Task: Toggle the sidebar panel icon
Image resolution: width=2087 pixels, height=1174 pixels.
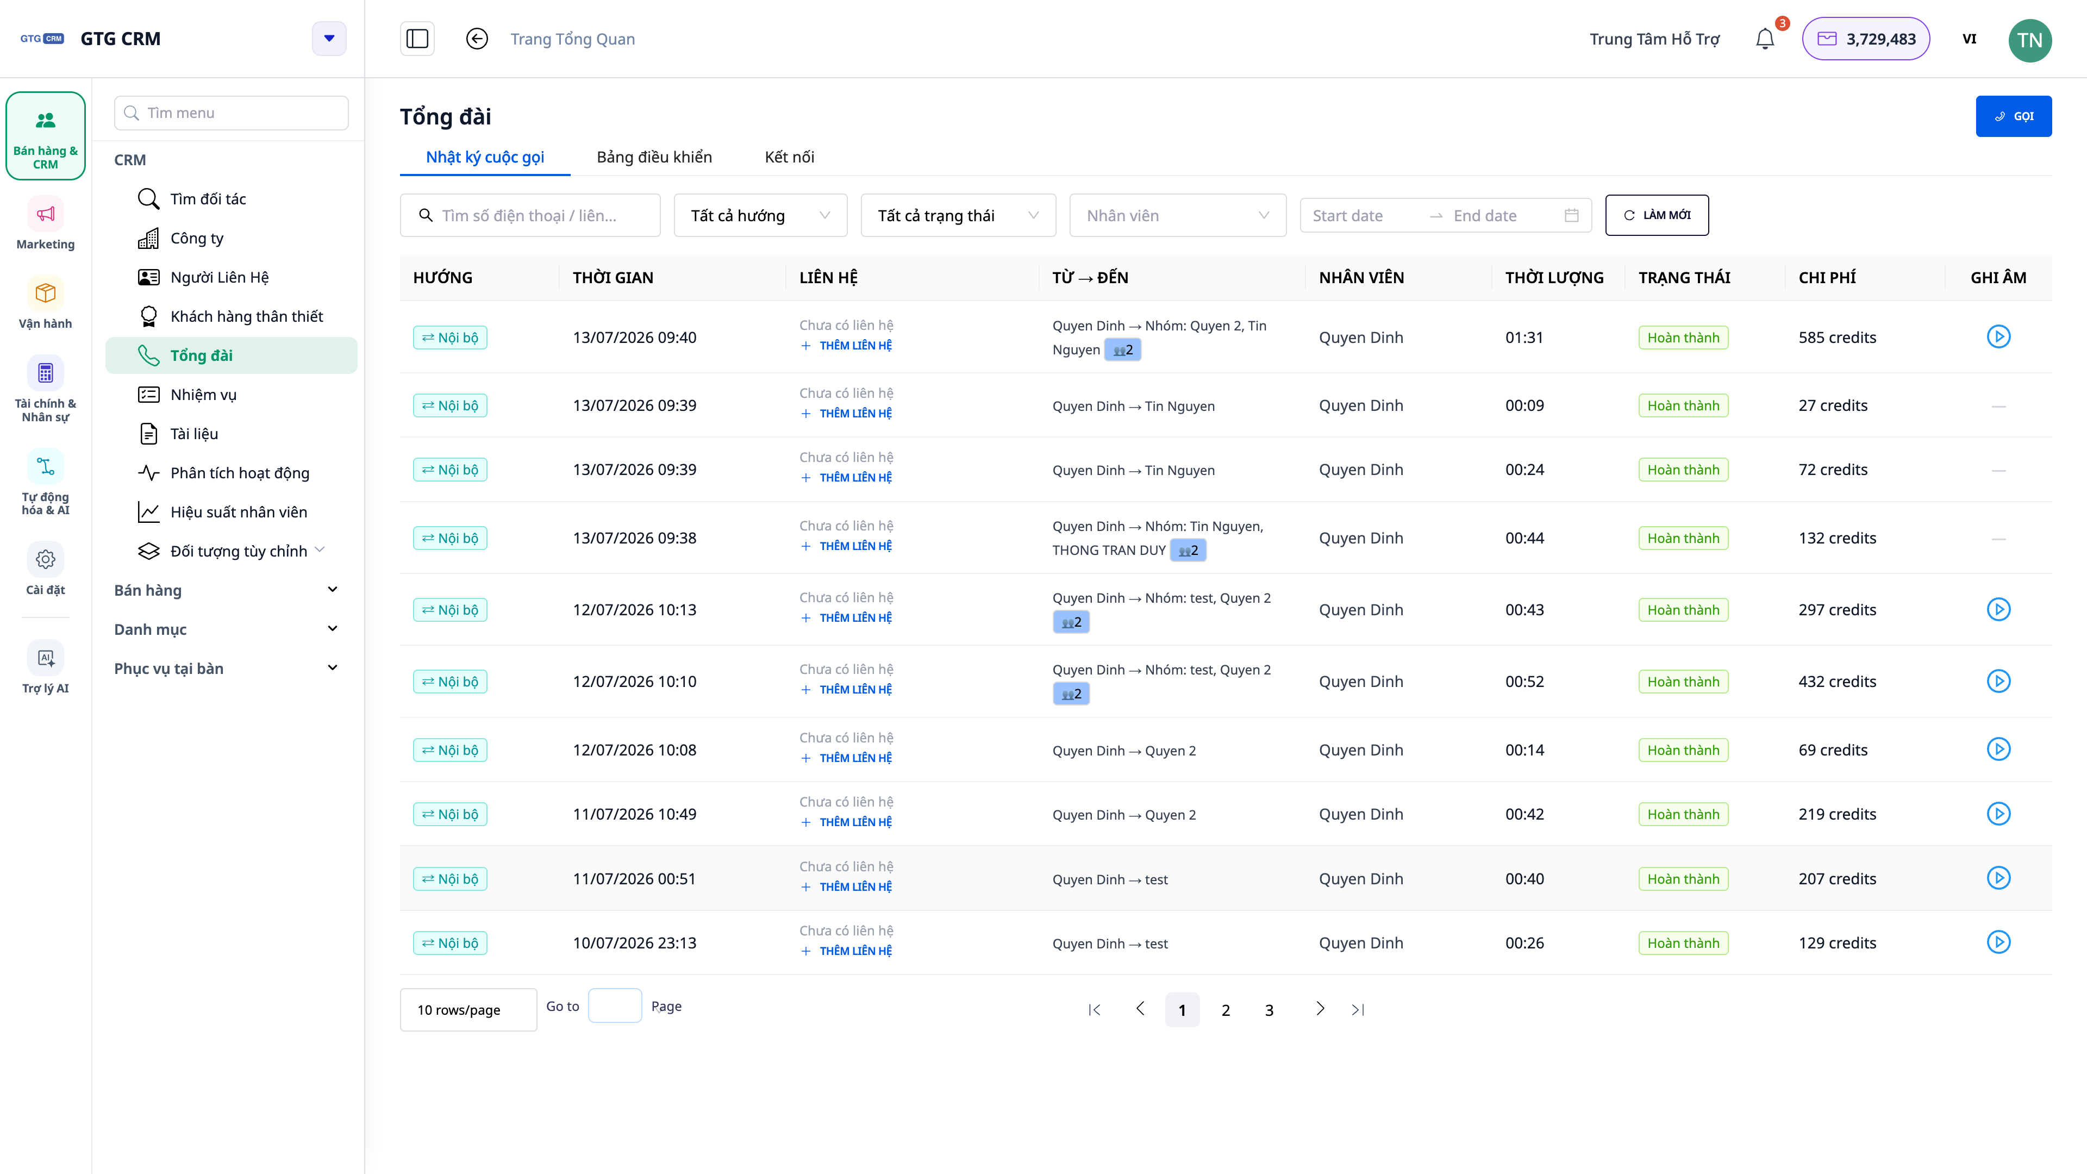Action: pos(417,39)
